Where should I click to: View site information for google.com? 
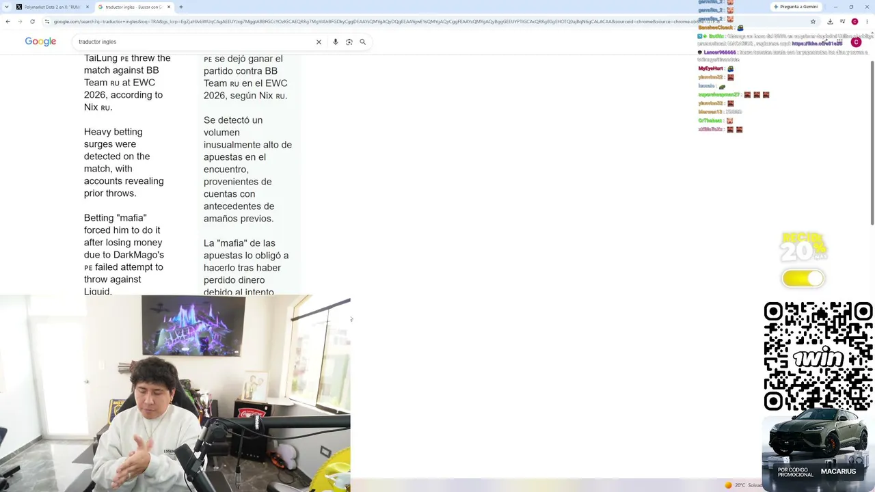click(x=47, y=22)
